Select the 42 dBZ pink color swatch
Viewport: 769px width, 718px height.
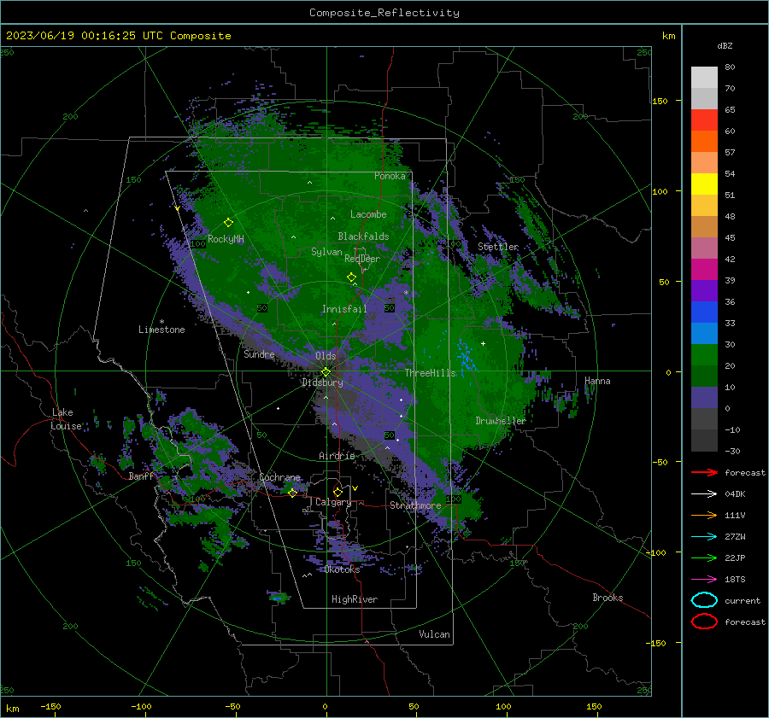(x=704, y=248)
